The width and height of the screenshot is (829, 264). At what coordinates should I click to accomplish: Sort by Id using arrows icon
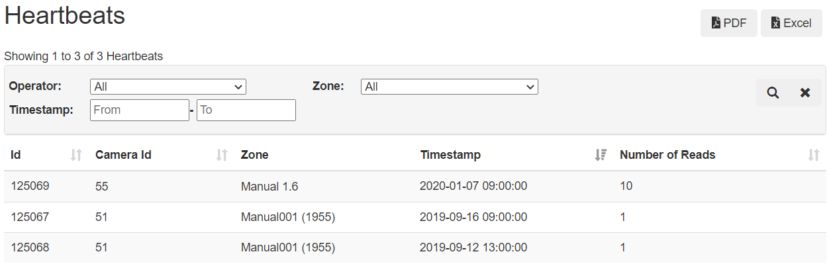click(x=76, y=155)
